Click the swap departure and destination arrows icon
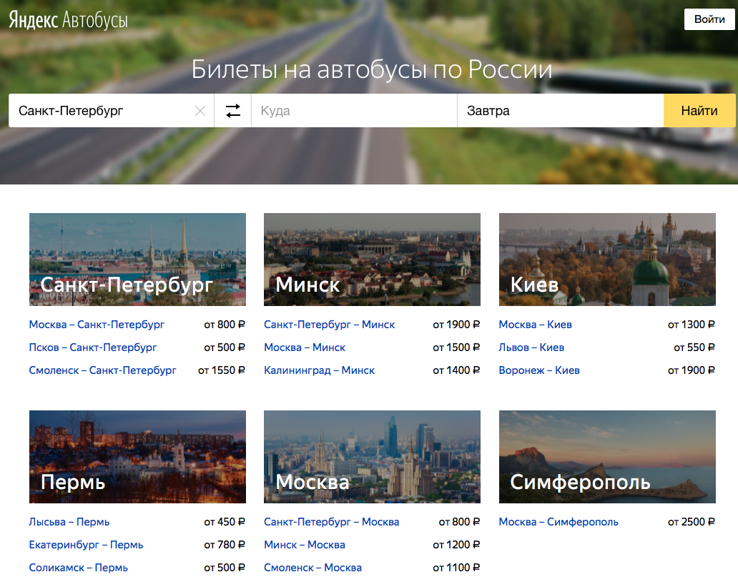The height and width of the screenshot is (587, 738). point(233,111)
